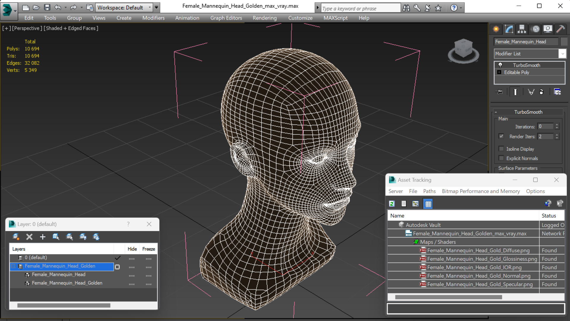Click the TurboSmooth modifier icon
The height and width of the screenshot is (321, 570).
pyautogui.click(x=501, y=65)
